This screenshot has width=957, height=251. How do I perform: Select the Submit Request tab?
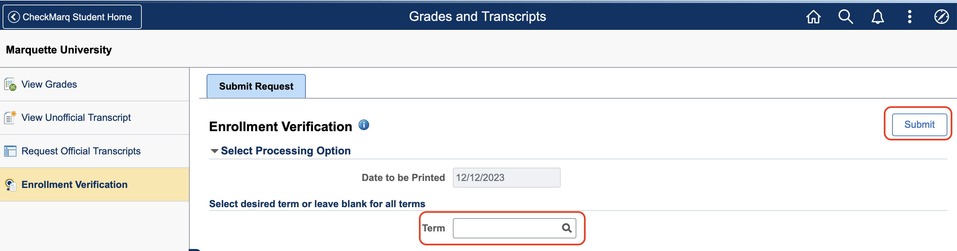[x=256, y=86]
